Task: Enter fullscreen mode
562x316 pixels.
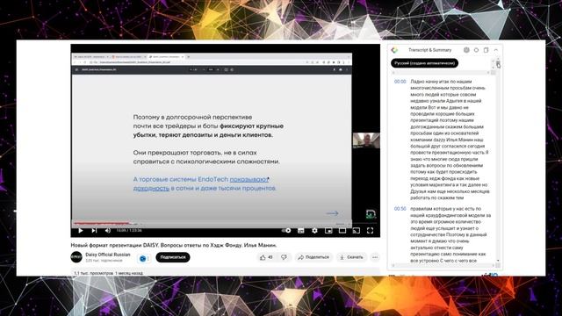Action: (x=370, y=231)
